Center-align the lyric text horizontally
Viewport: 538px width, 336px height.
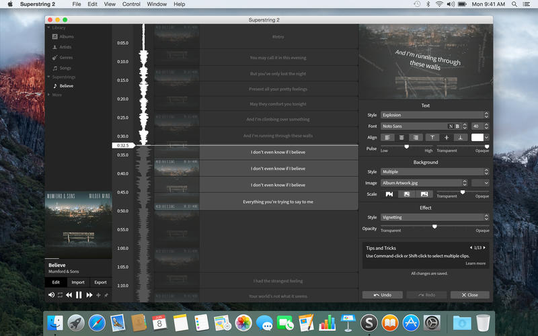[x=401, y=138]
